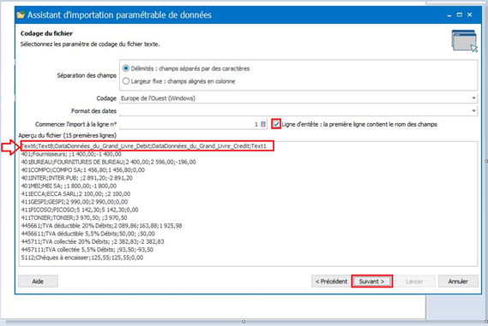Click the 5112;Chèques à encaisser line
488x326 pixels.
tap(82, 258)
